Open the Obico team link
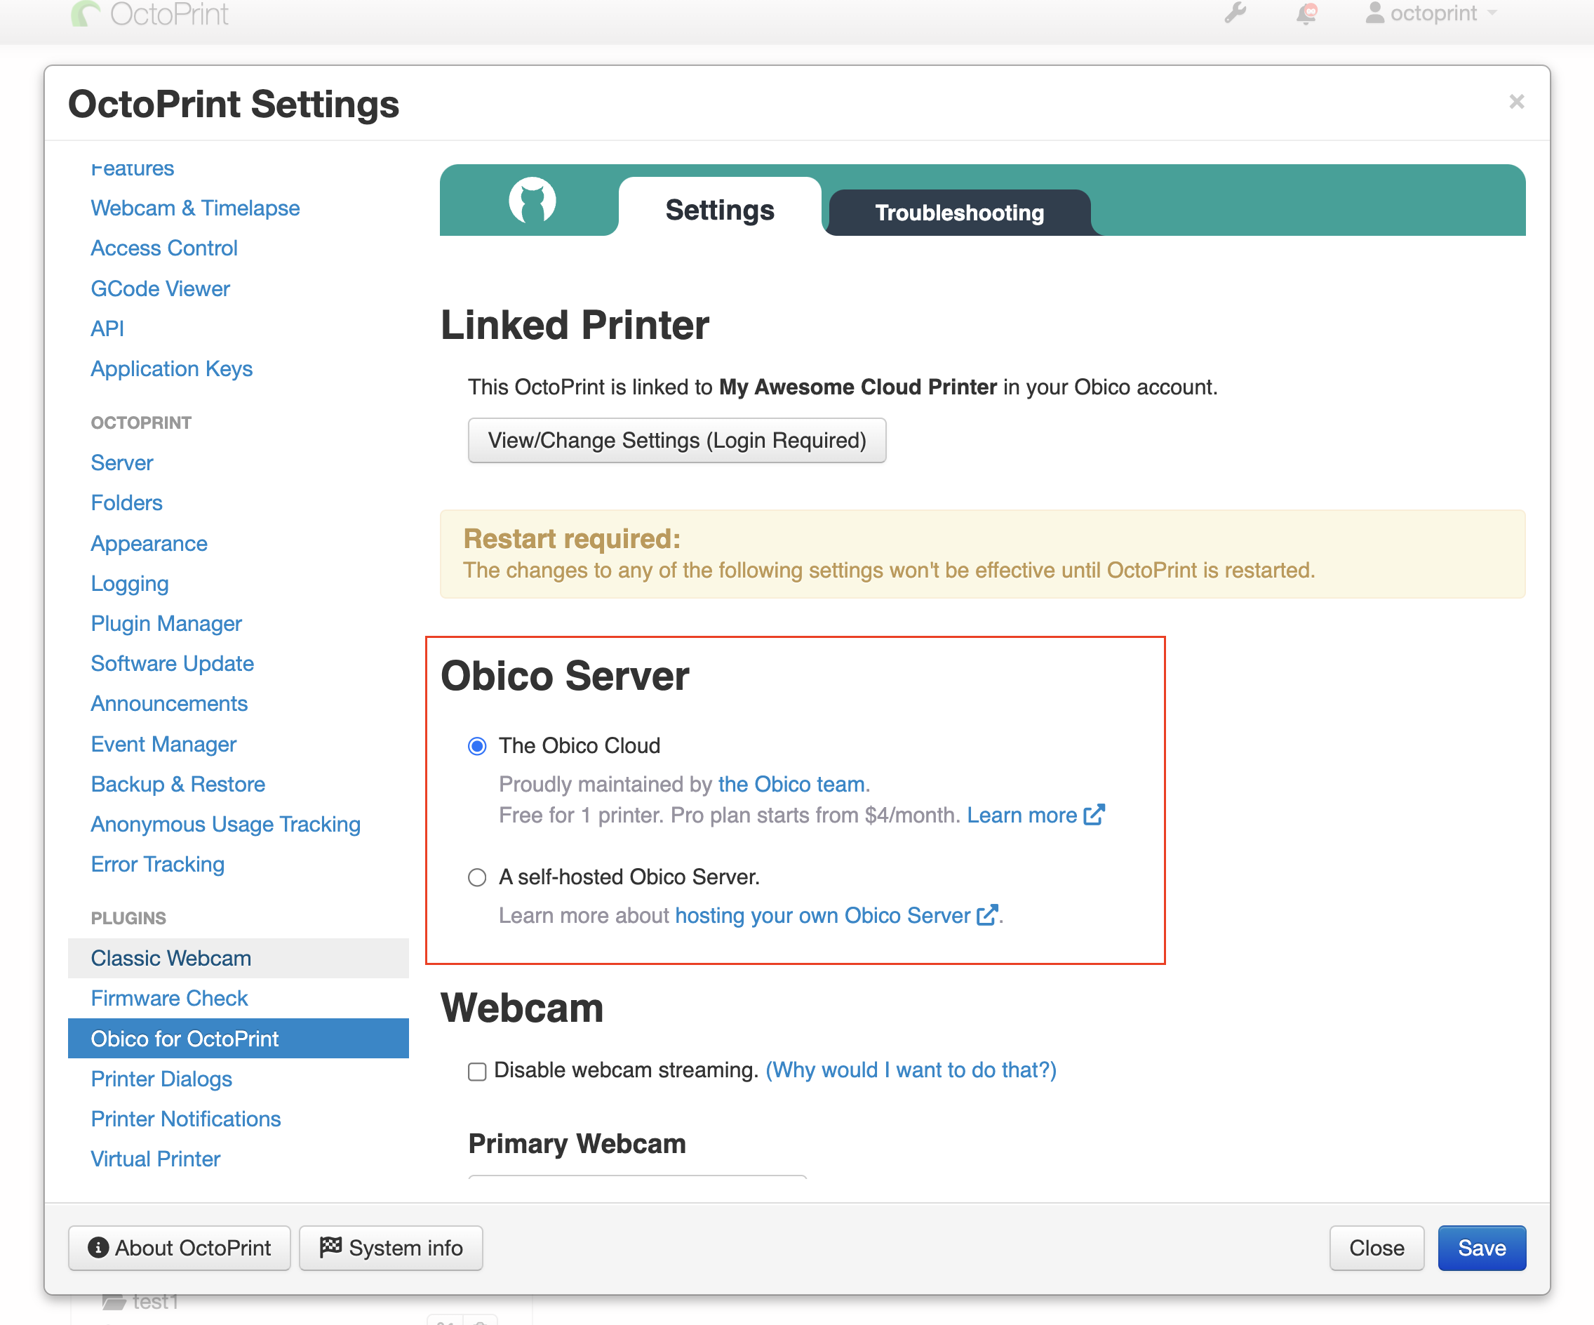 coord(791,784)
